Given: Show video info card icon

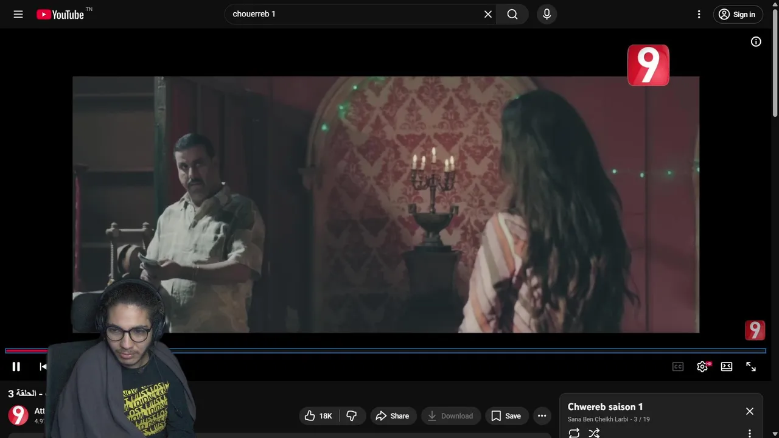Looking at the screenshot, I should point(756,42).
